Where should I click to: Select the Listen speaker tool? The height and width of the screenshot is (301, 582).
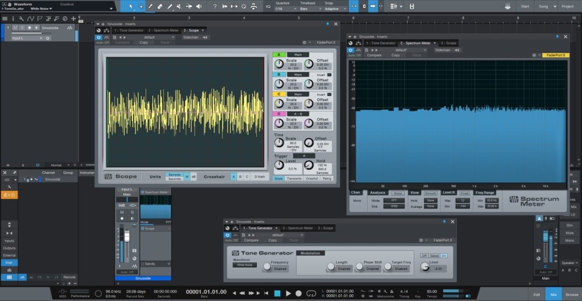coord(198,7)
